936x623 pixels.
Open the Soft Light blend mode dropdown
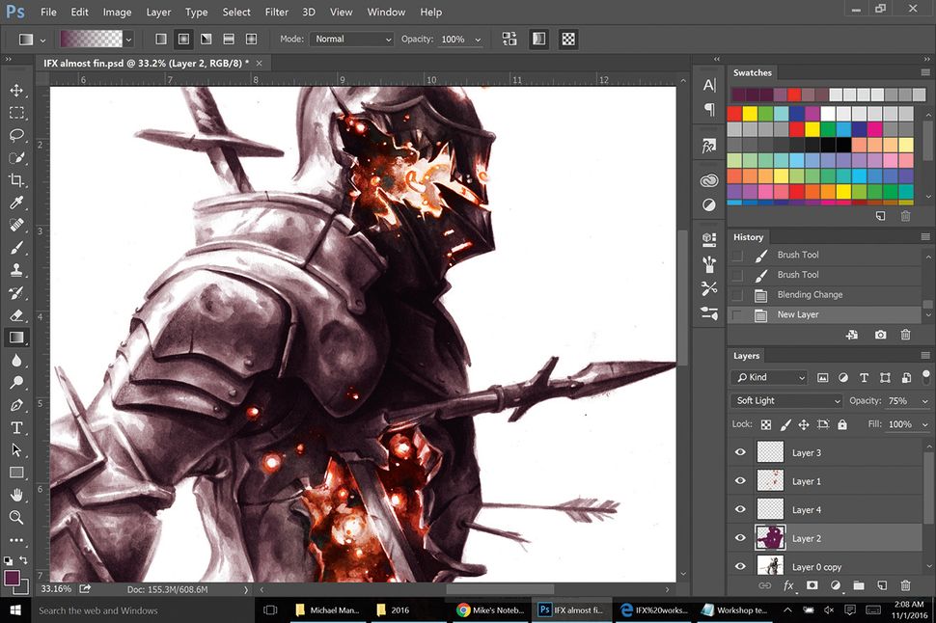[786, 400]
